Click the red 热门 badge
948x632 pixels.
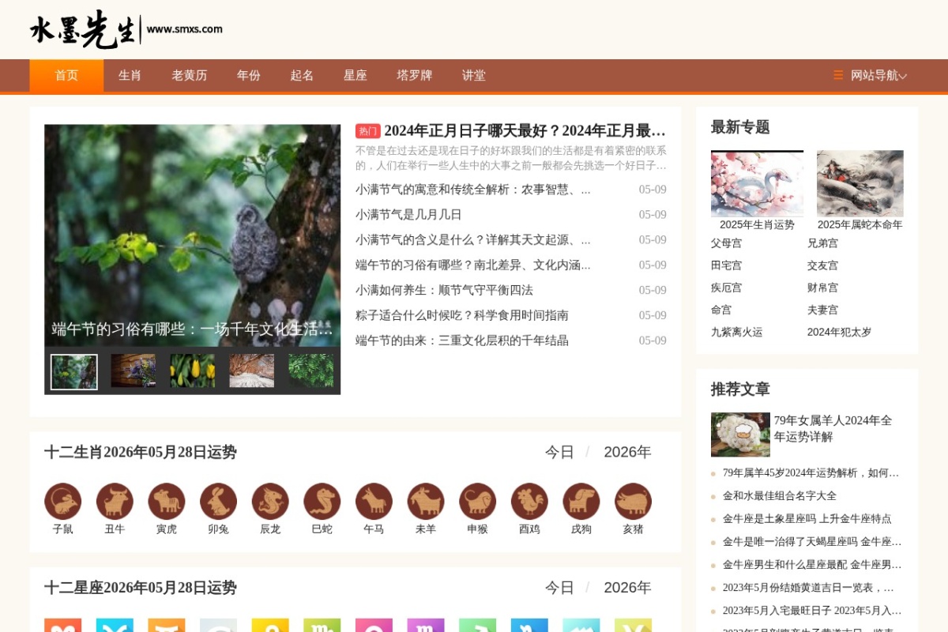point(368,131)
